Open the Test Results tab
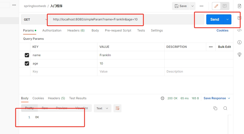 coord(78,98)
